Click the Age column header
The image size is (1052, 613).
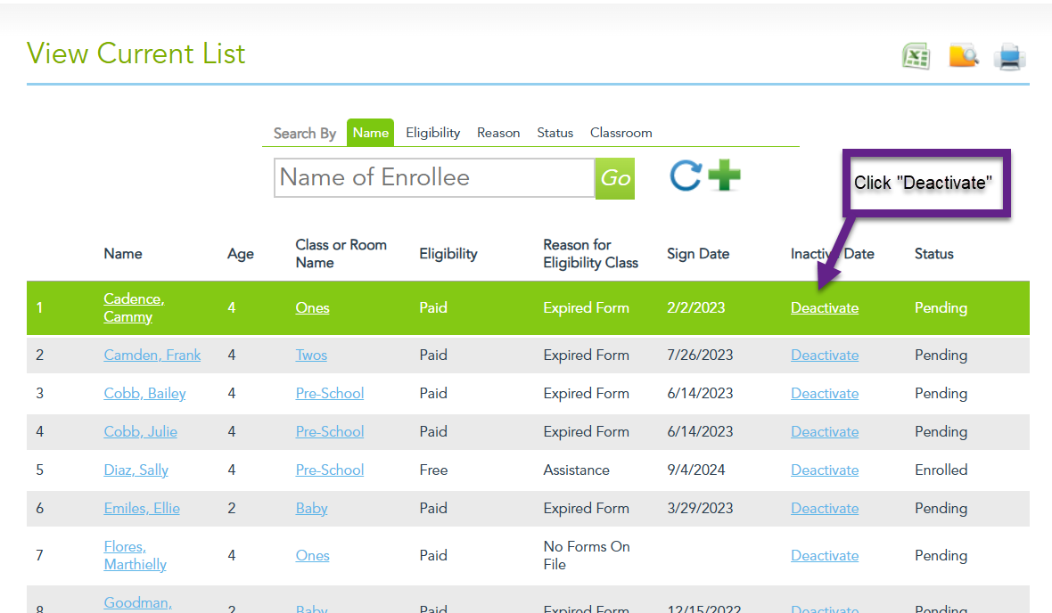coord(240,254)
